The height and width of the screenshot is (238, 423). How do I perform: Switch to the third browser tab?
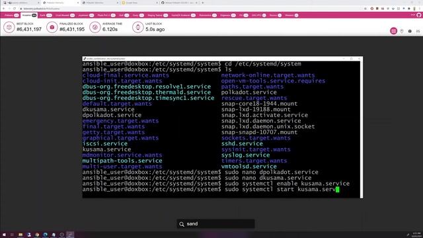[100, 3]
